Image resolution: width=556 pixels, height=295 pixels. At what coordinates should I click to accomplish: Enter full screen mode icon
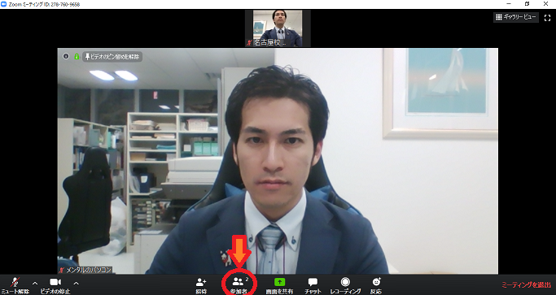[x=547, y=18]
